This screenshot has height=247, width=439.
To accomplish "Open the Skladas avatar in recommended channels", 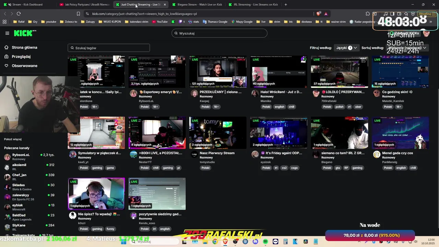I will click(x=7, y=187).
